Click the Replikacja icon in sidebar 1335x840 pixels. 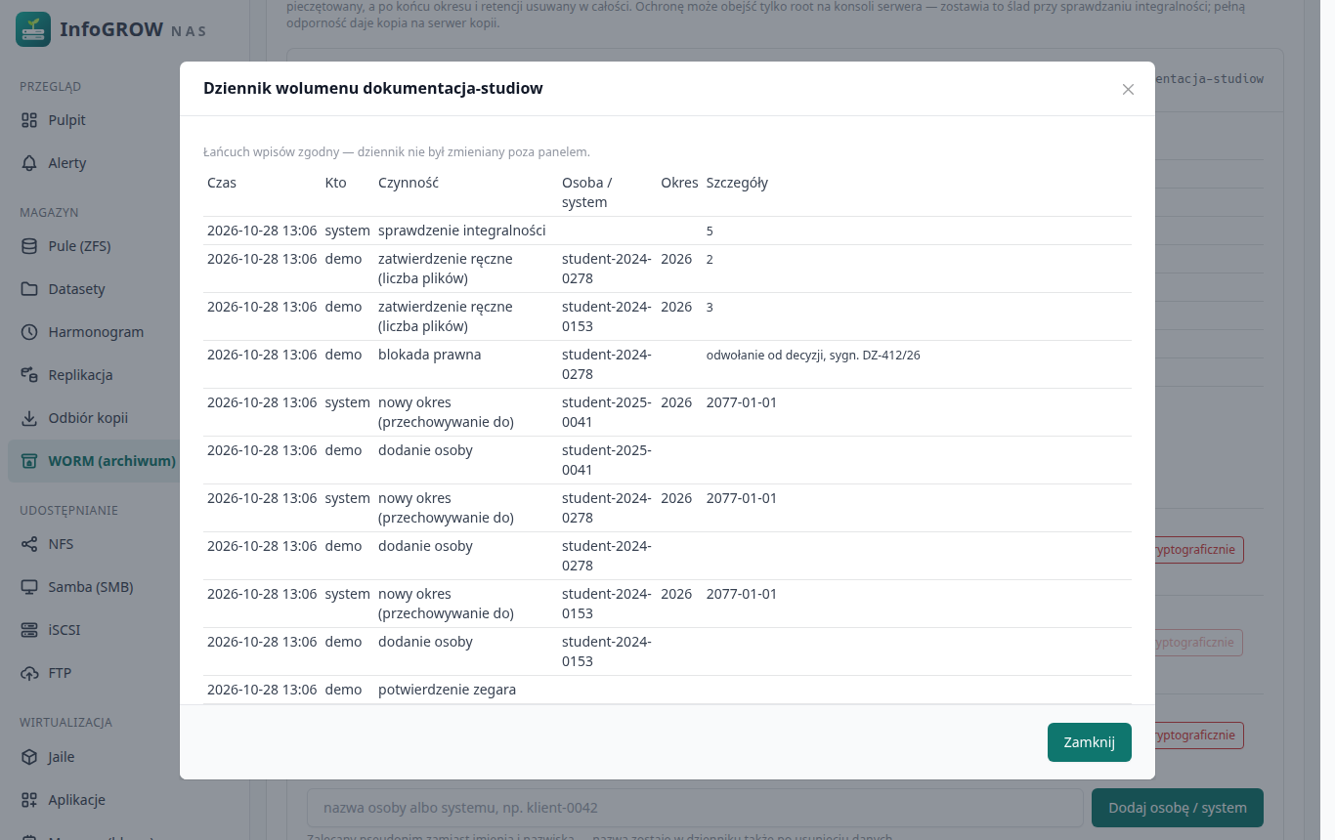29,375
